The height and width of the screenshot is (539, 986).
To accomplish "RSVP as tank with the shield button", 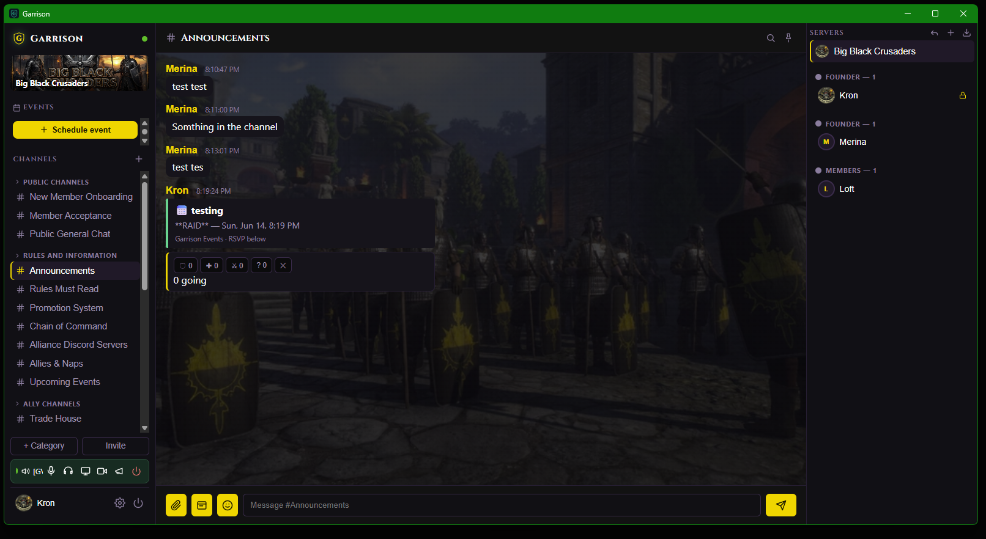I will 186,266.
